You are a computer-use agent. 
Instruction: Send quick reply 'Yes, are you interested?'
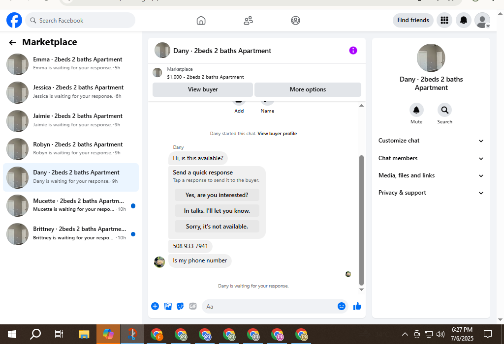pyautogui.click(x=217, y=195)
